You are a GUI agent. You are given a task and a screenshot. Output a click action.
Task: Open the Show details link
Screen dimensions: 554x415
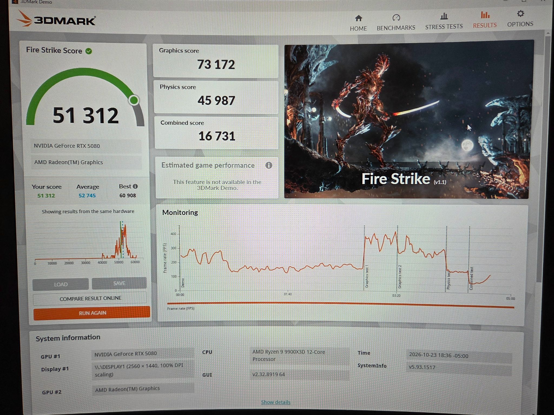(276, 402)
